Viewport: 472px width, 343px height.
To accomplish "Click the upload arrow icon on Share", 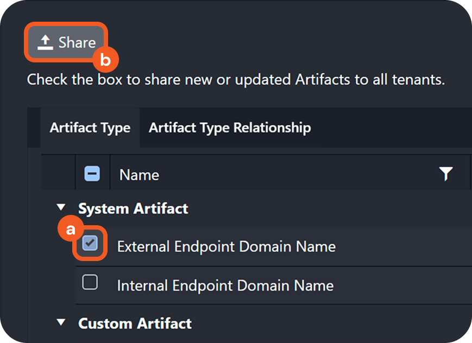I will (46, 42).
